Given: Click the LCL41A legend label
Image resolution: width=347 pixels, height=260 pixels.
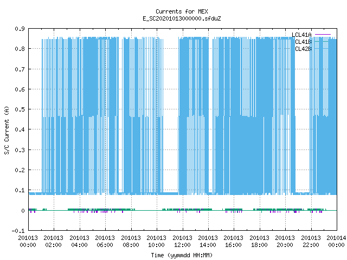Looking at the screenshot, I should point(301,35).
